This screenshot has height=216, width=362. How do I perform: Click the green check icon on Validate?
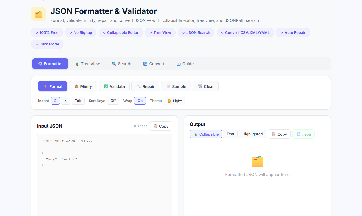(106, 86)
